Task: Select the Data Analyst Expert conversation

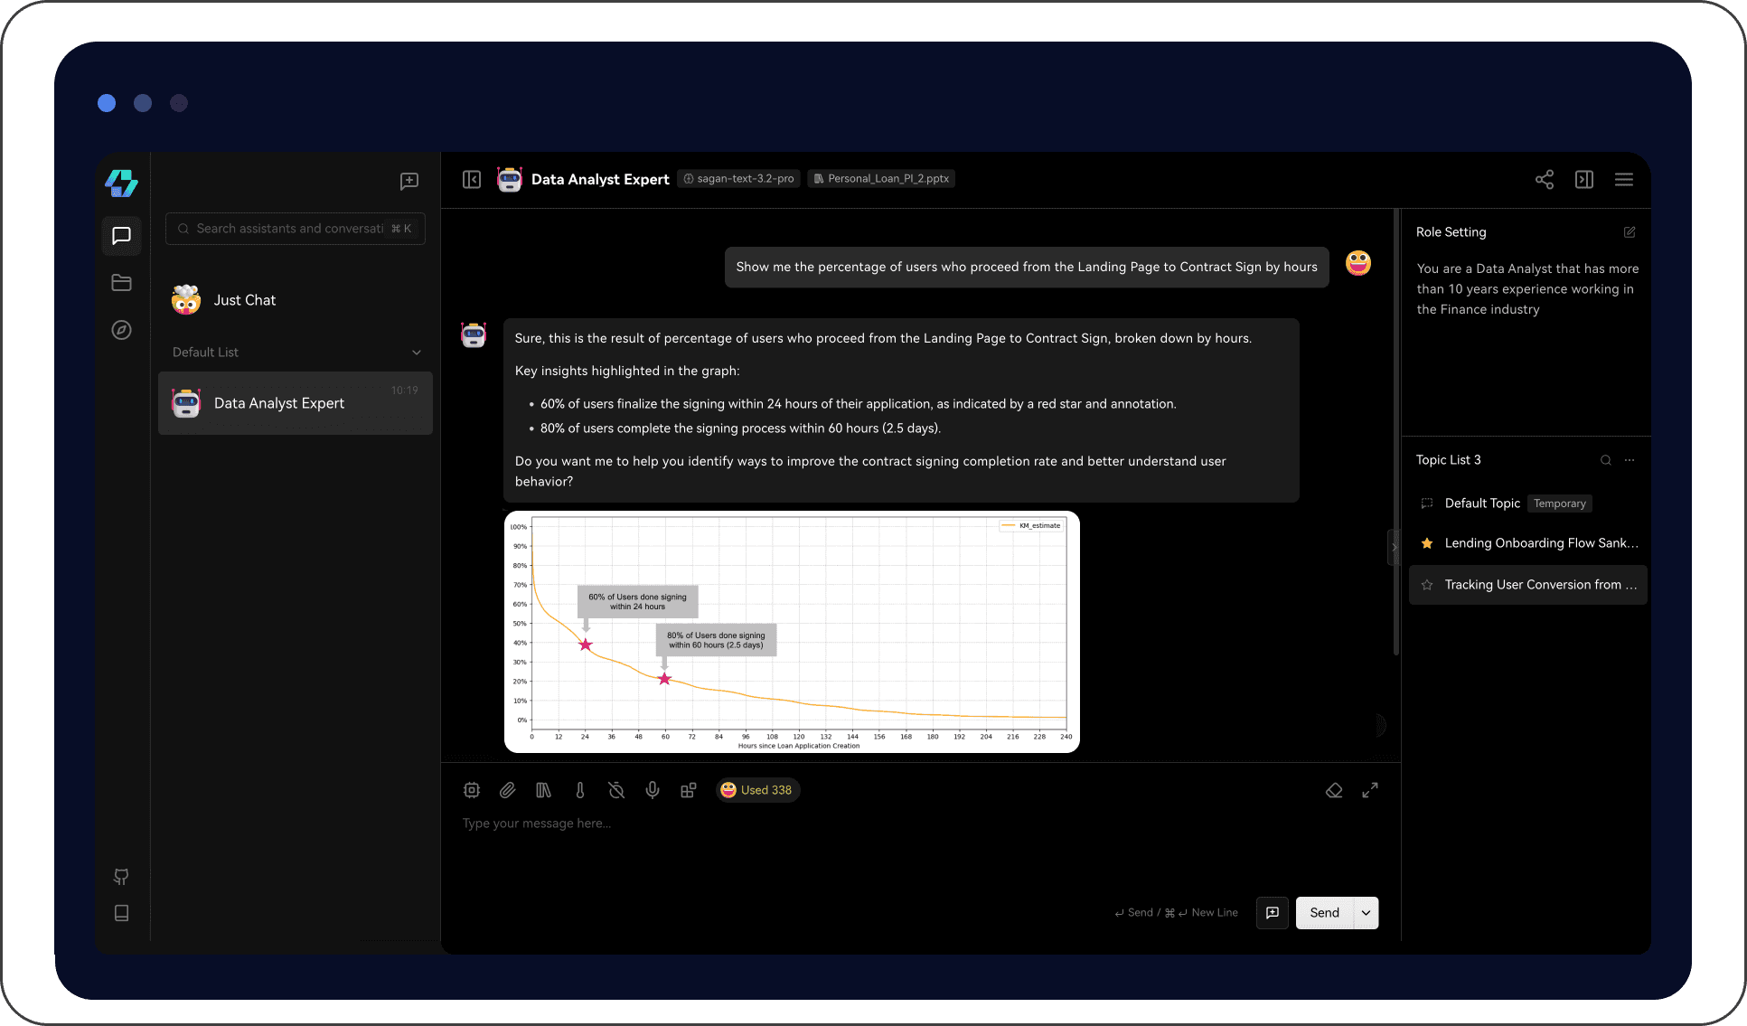Action: pyautogui.click(x=296, y=403)
